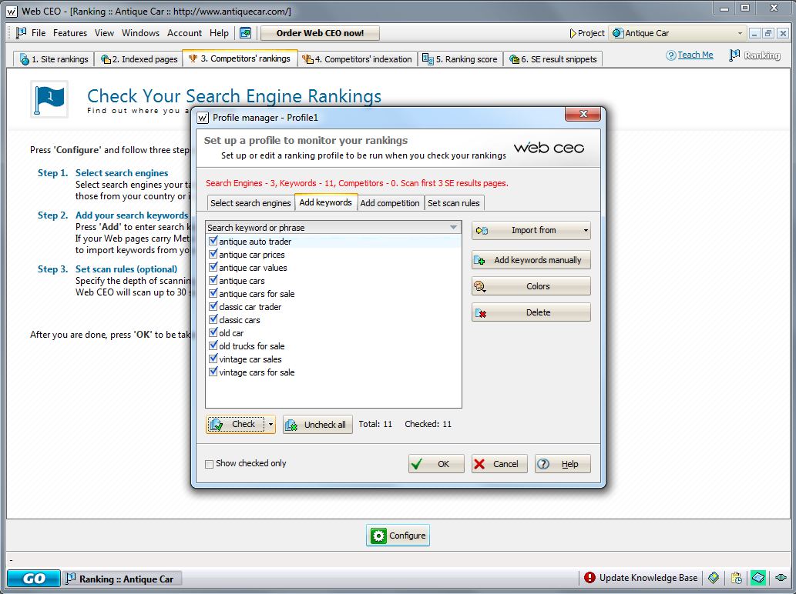Click the red Update Knowledge Base alert icon
Image resolution: width=796 pixels, height=594 pixels.
(589, 577)
